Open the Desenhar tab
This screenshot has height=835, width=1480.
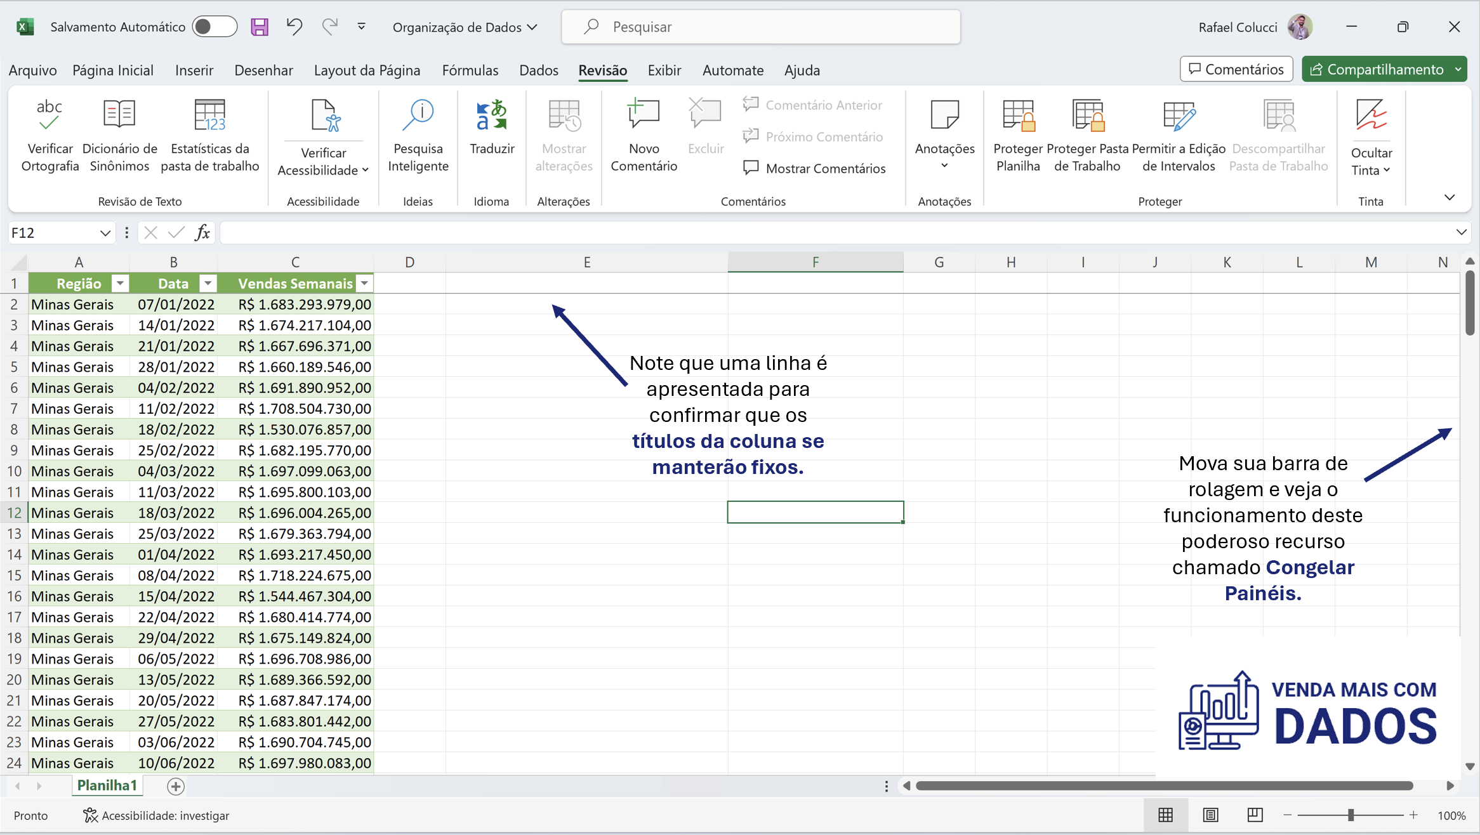[x=263, y=70]
